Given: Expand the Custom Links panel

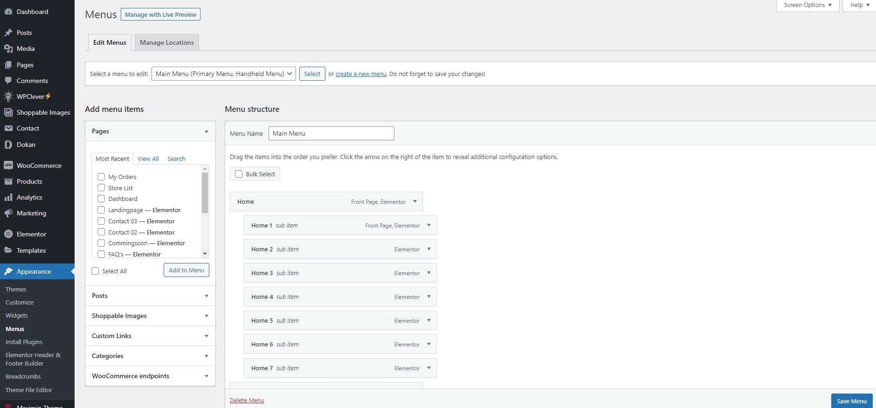Looking at the screenshot, I should click(x=206, y=336).
